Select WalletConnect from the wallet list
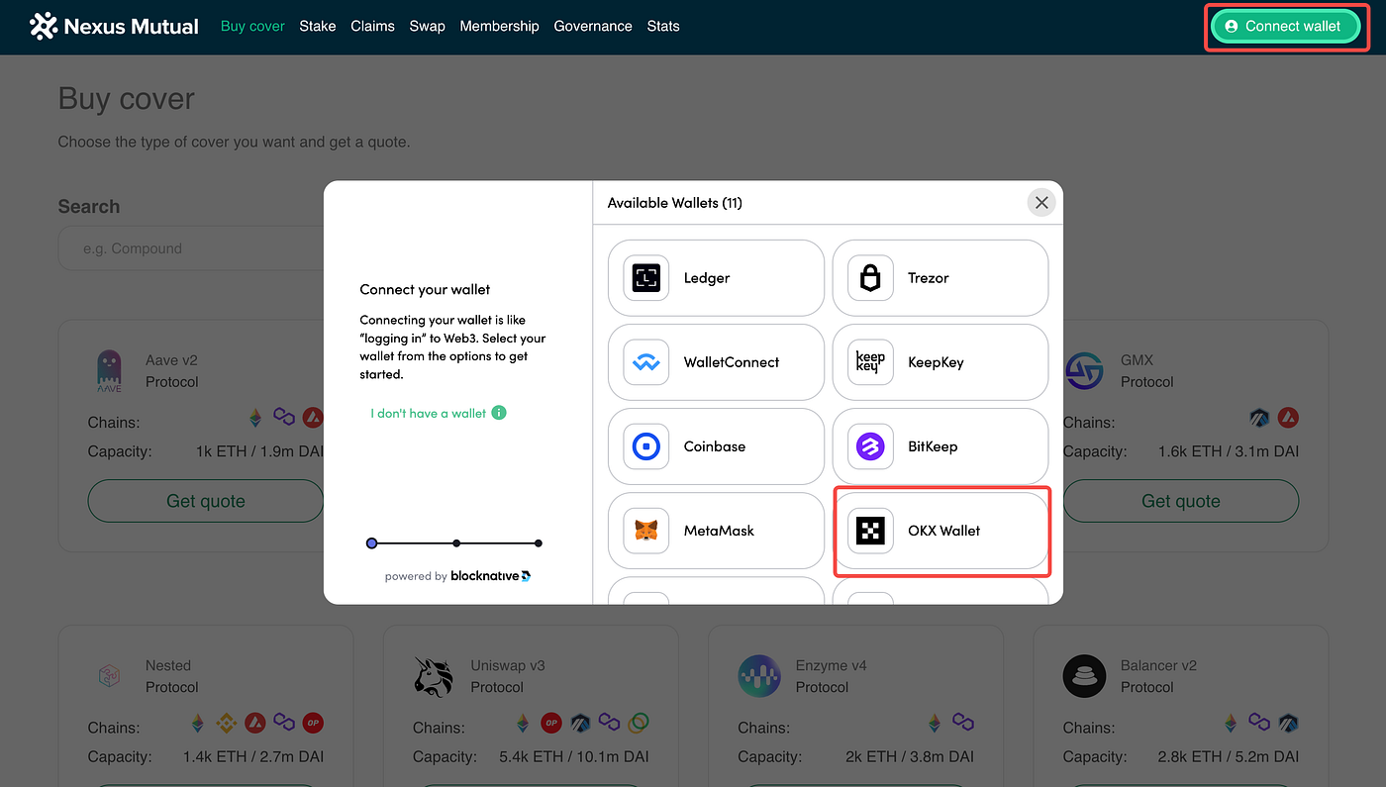 tap(716, 362)
